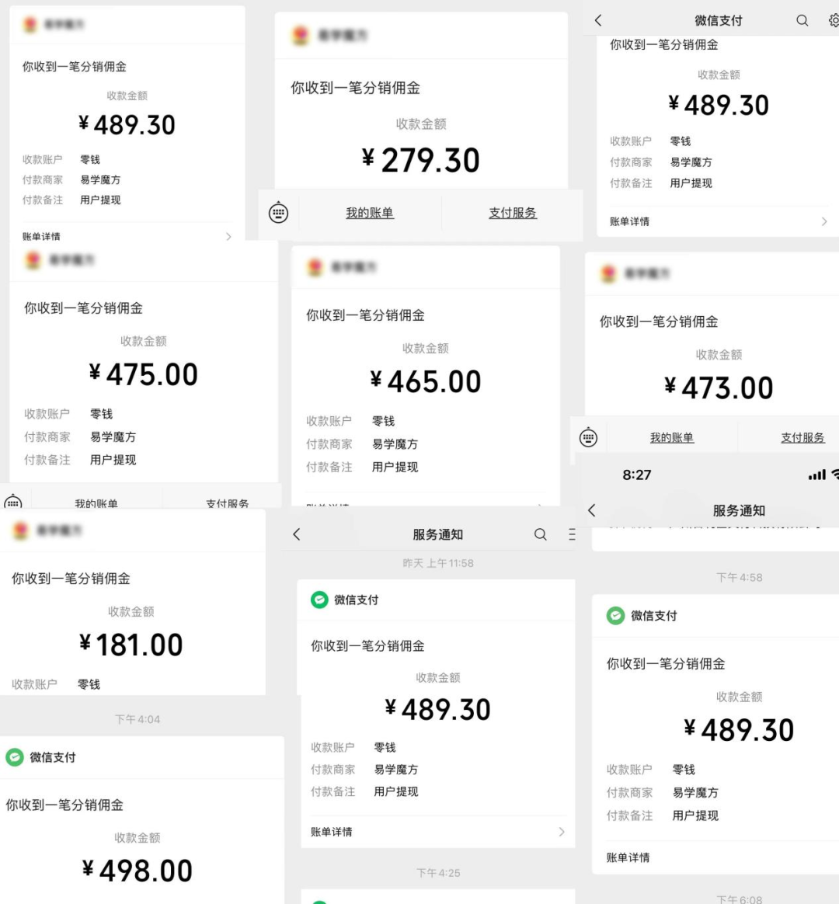The width and height of the screenshot is (839, 904).
Task: Tap the search icon in the 微信支付 header
Action: click(802, 21)
